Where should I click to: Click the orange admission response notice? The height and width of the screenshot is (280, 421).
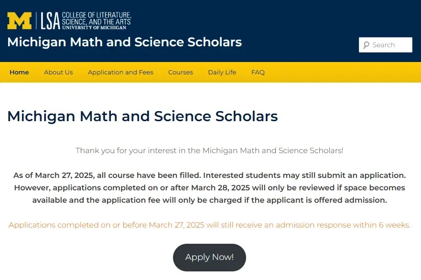point(209,225)
